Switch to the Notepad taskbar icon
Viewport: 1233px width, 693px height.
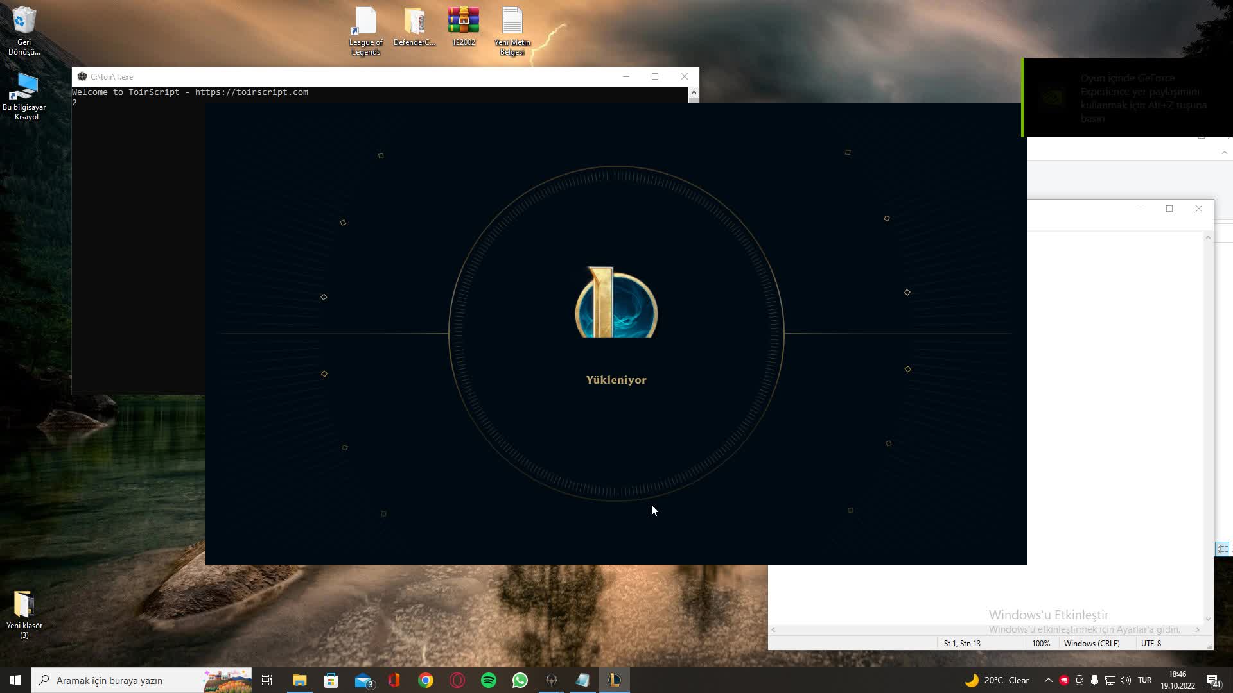tap(582, 680)
